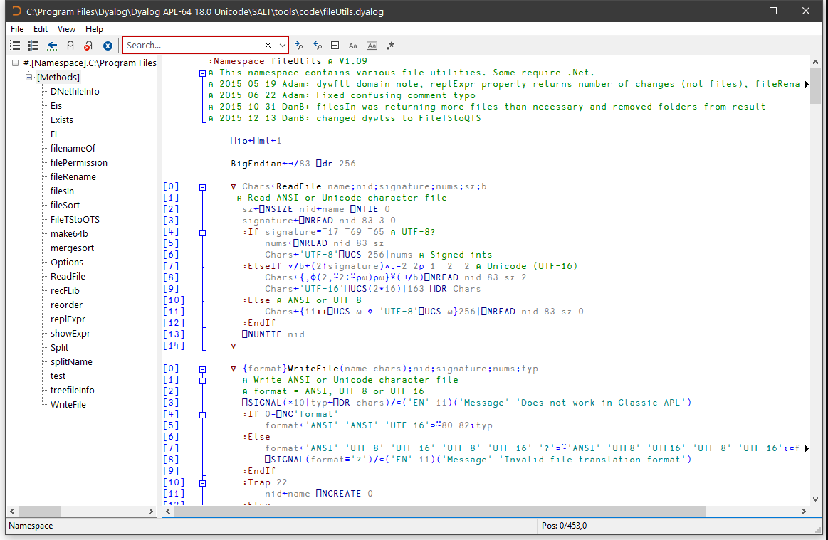
Task: Select the WriteFile method in tree
Action: (x=68, y=404)
